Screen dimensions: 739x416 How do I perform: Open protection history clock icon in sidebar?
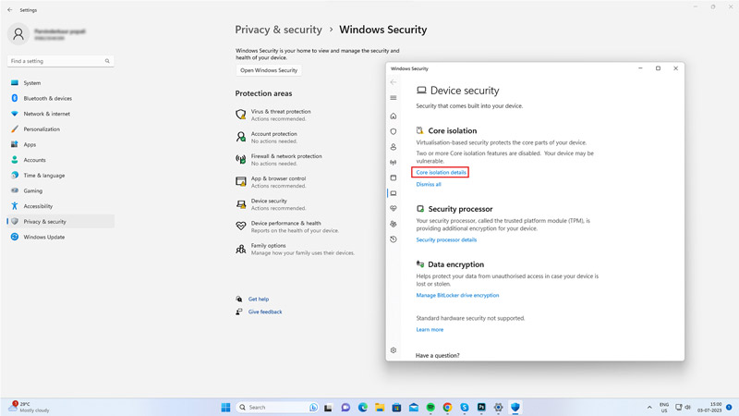pos(394,239)
